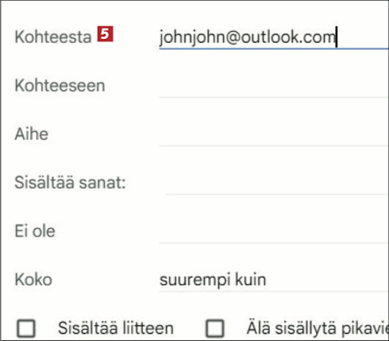
Task: Click the 'Ei ole' label
Action: [35, 231]
